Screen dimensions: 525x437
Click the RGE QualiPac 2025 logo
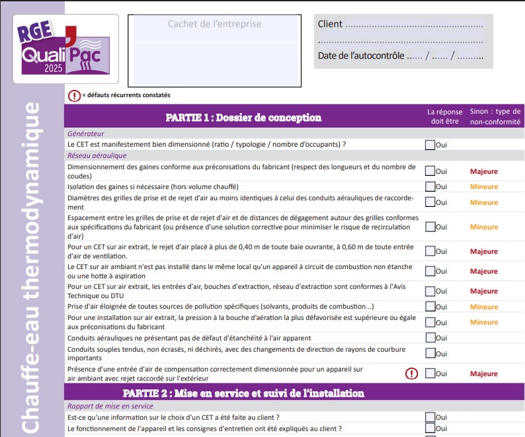(65, 49)
